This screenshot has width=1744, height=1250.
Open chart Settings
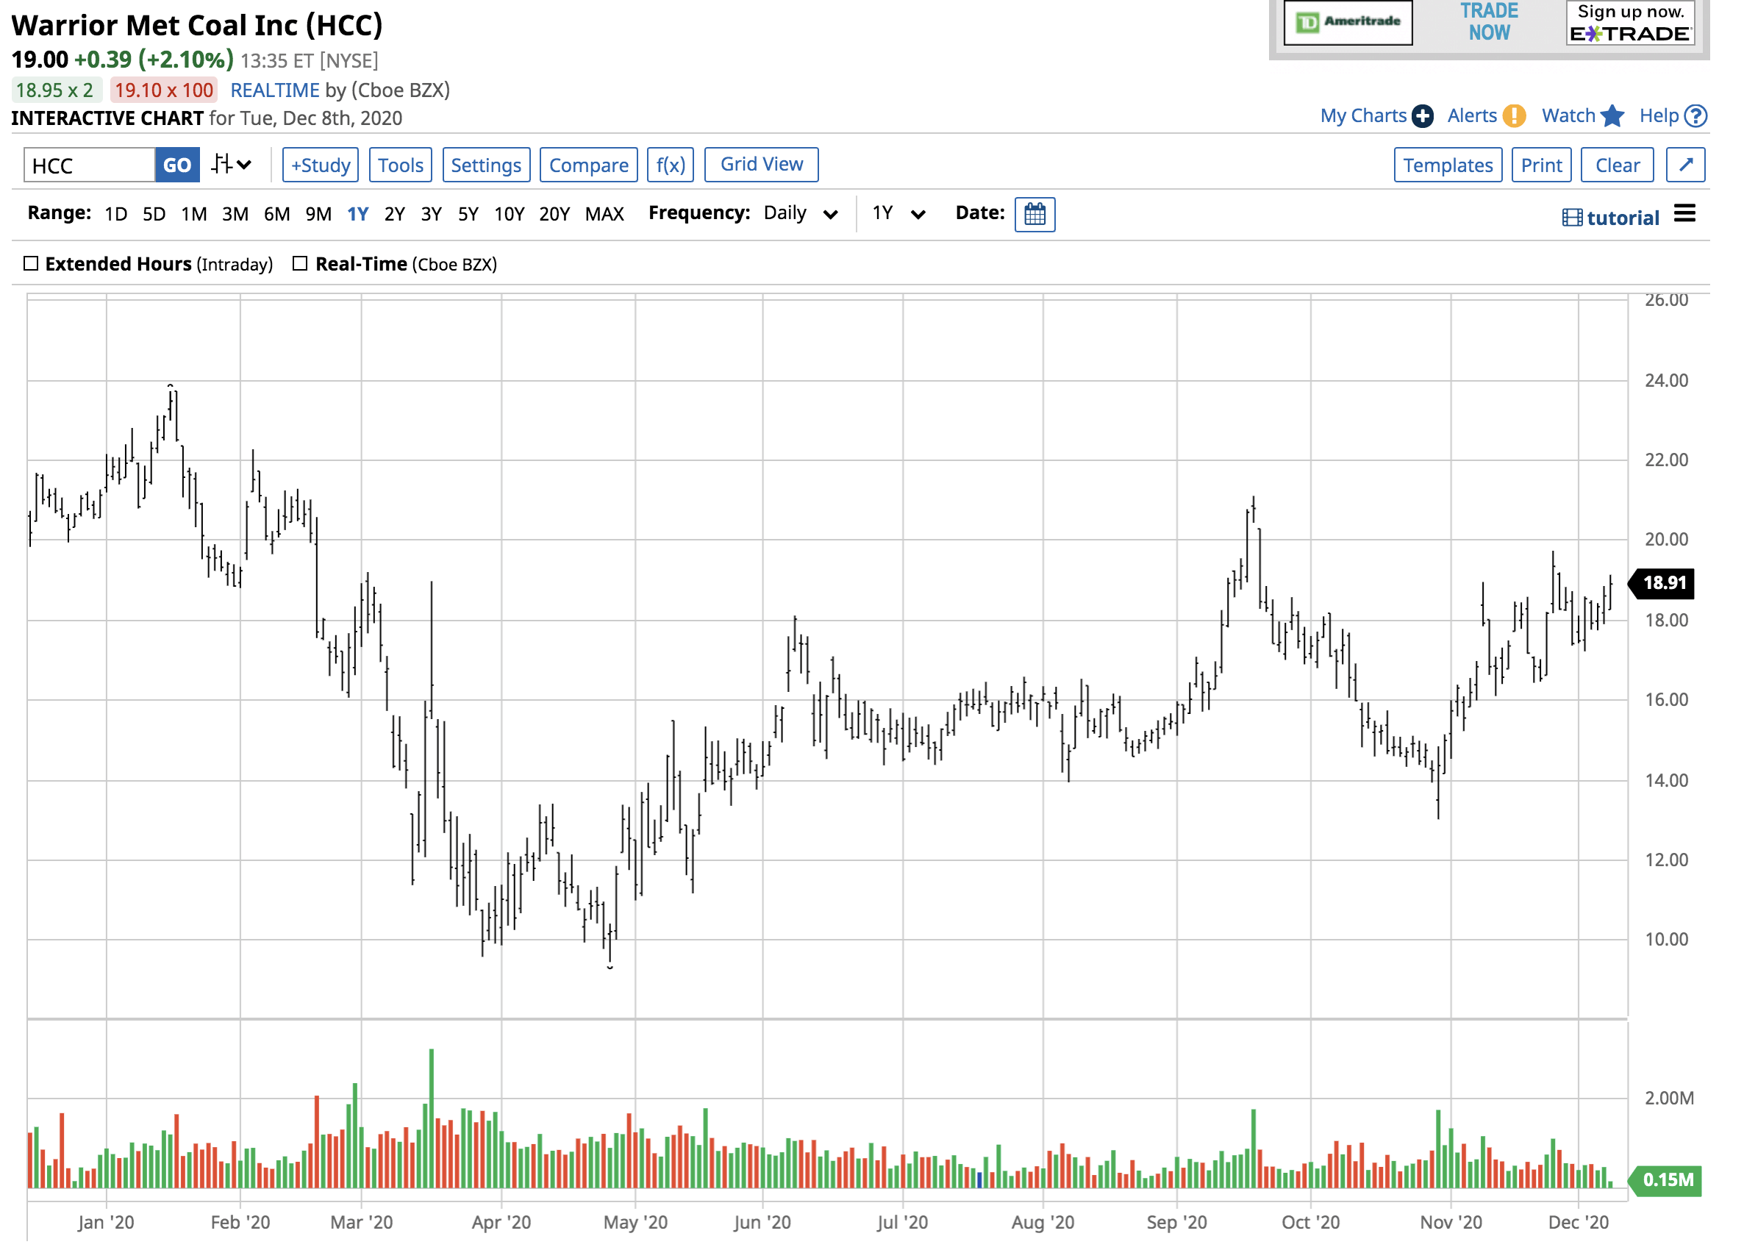tap(486, 165)
